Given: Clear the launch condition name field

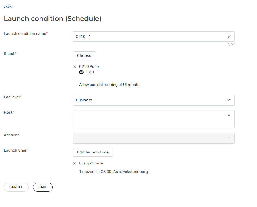Looking at the screenshot, I should (229, 37).
